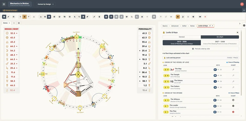
Task: Select the 1615 – 2026 period
Action: [182, 43]
